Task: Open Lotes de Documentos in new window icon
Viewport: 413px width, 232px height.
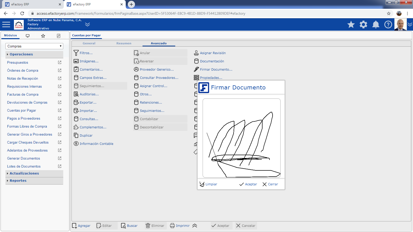Action: click(60, 166)
